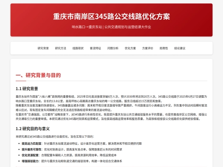Image resolution: width=223 pixels, height=167 pixels.
Task: Go to the 研究方法 section link
Action: point(61,48)
